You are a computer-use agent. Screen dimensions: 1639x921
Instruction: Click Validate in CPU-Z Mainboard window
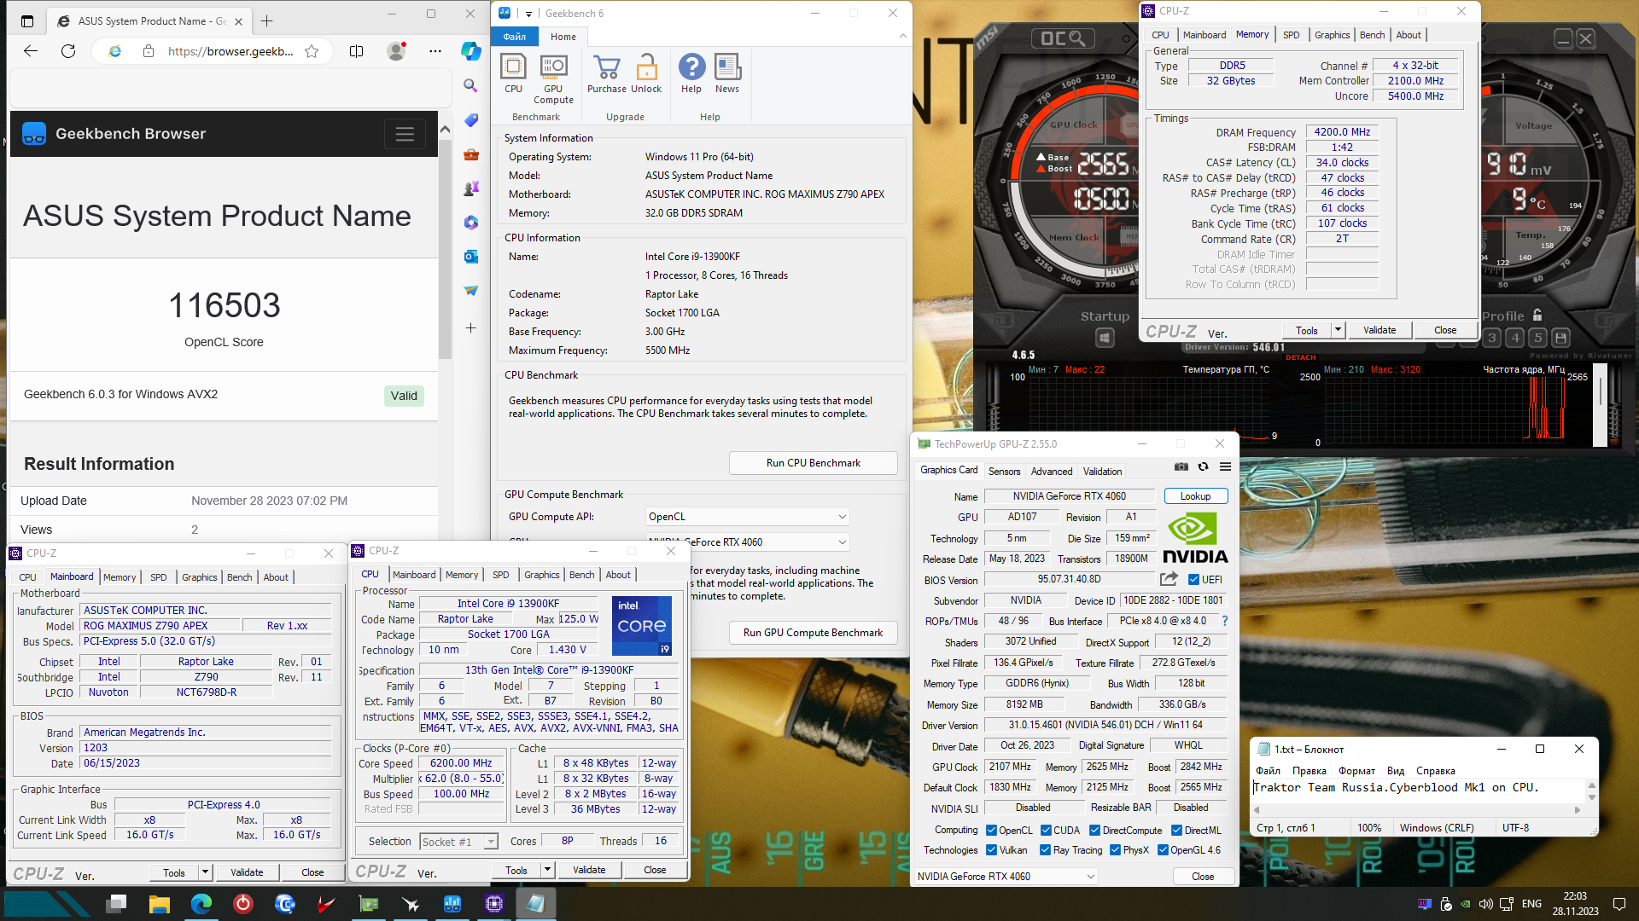coord(247,872)
